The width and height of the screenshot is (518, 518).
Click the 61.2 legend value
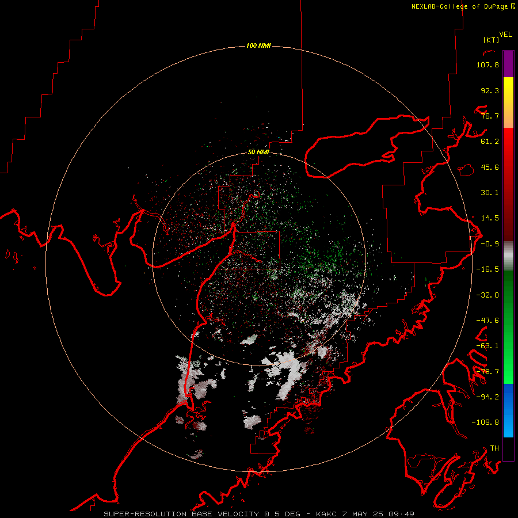click(x=490, y=142)
